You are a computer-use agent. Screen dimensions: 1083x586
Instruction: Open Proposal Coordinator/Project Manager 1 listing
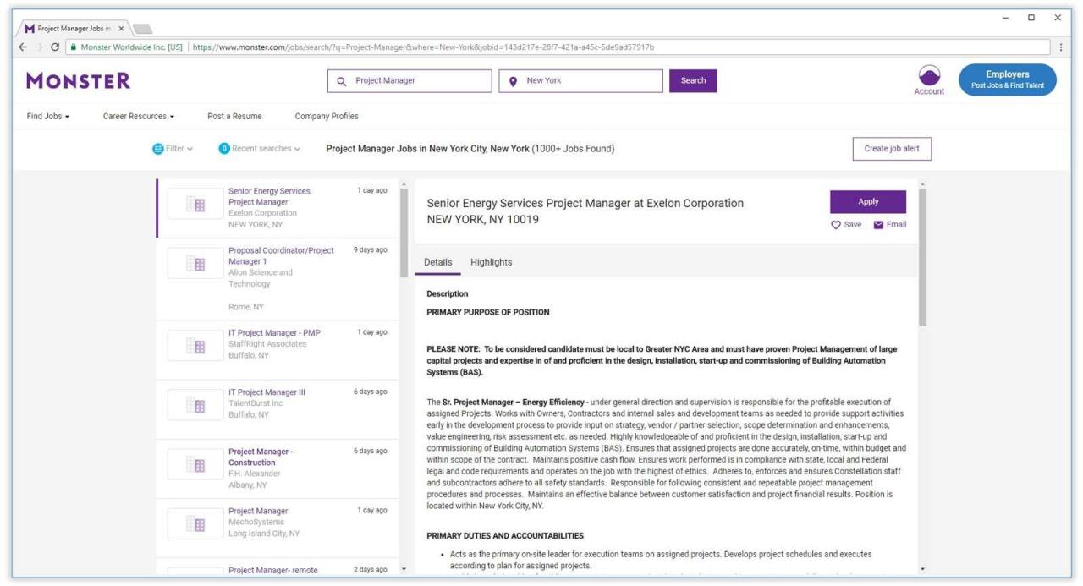point(278,279)
